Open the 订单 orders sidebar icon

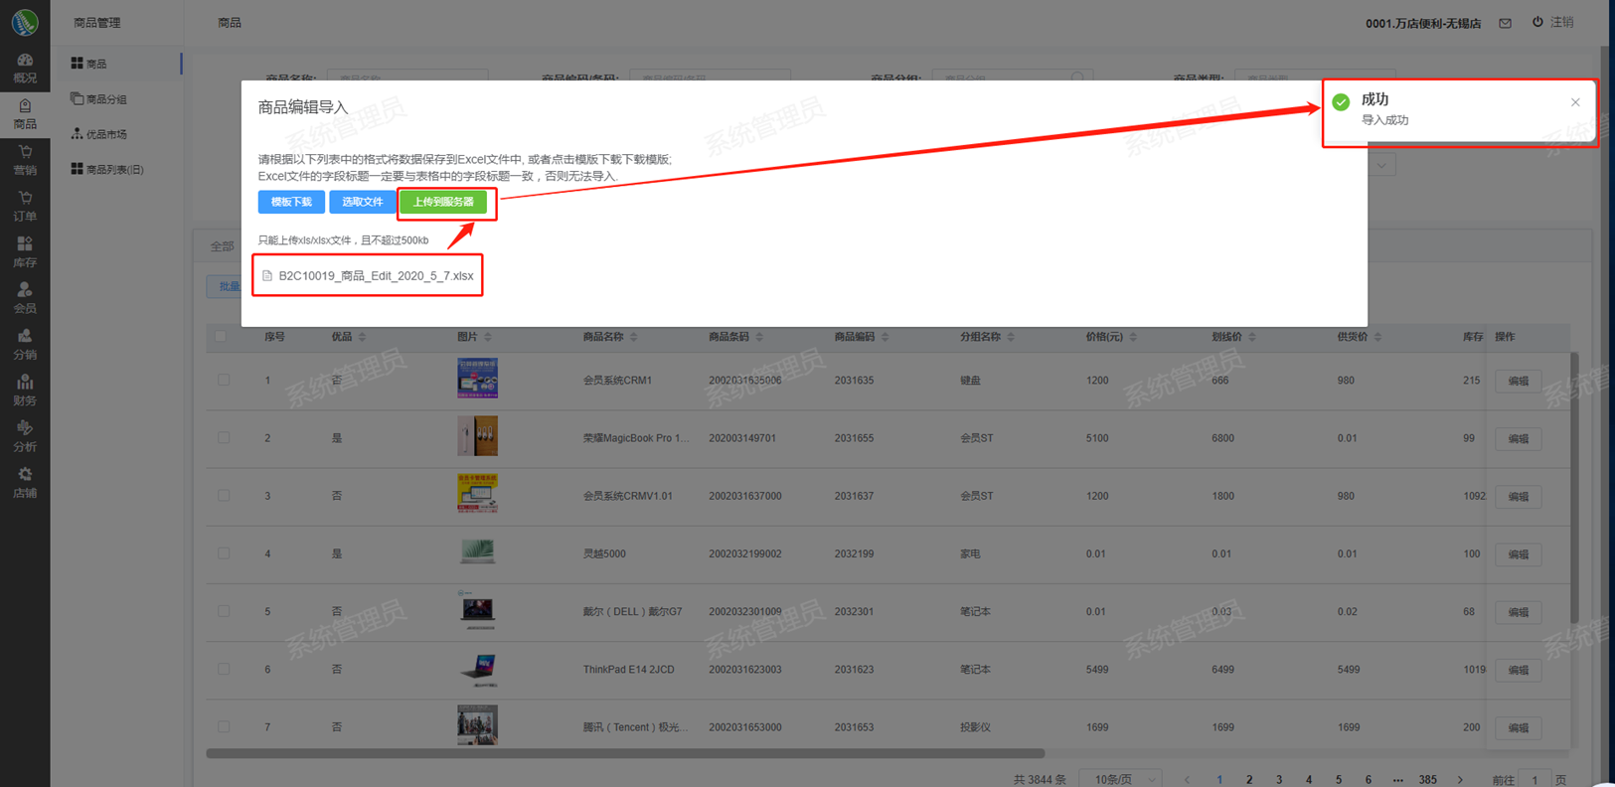coord(25,207)
